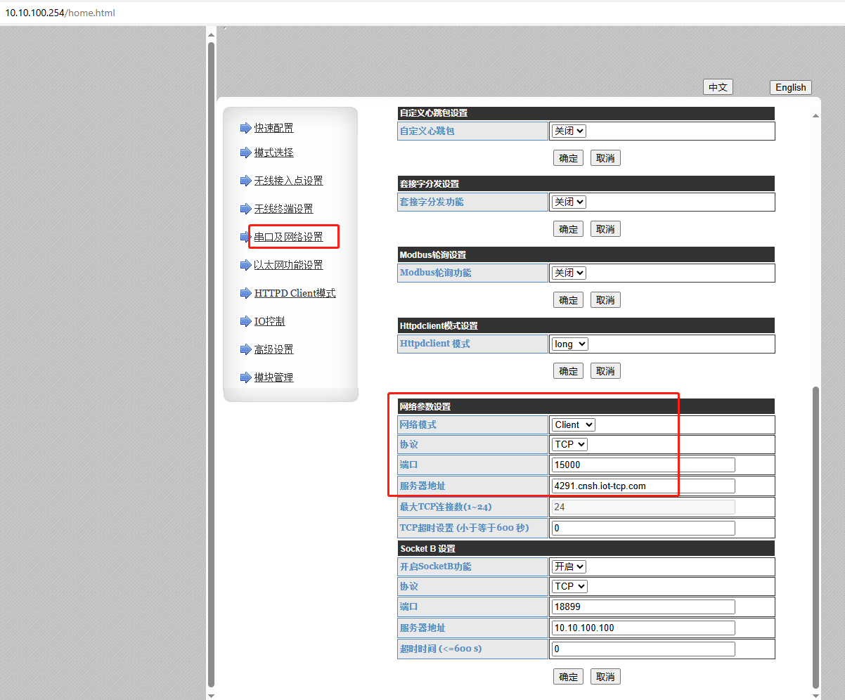Click 确定 under the Socket B settings
Viewport: 845px width, 700px height.
tap(568, 676)
